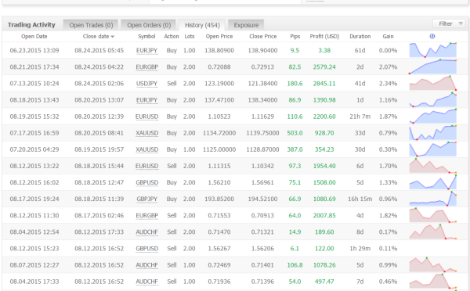This screenshot has width=470, height=291.
Task: Open XAUUSD link in 07.20.2015 trade
Action: click(146, 149)
